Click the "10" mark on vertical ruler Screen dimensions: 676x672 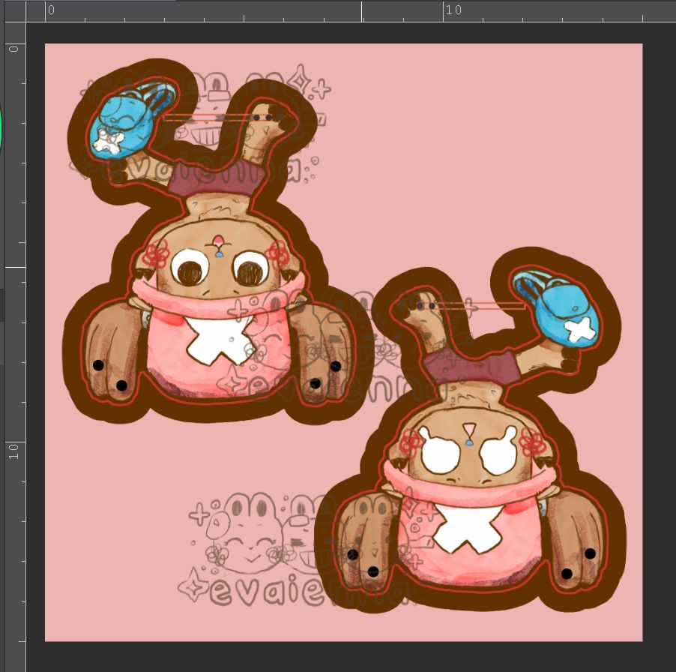tap(13, 451)
